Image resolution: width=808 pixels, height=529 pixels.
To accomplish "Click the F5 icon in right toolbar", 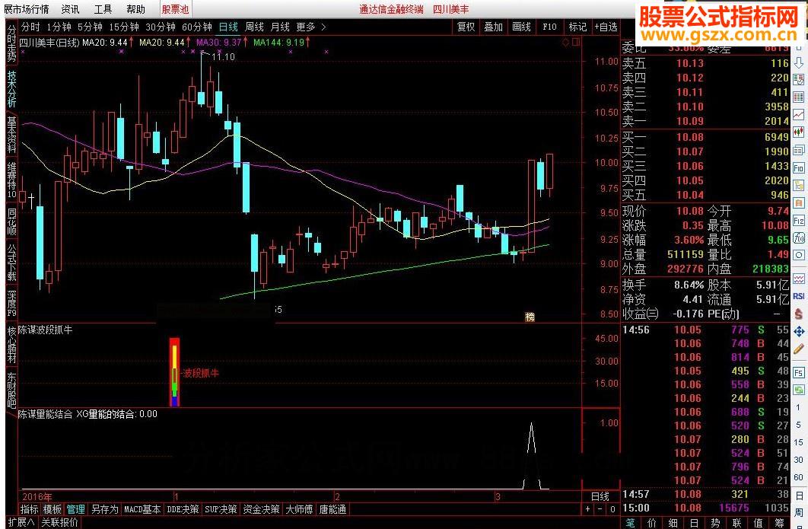I will [x=798, y=372].
